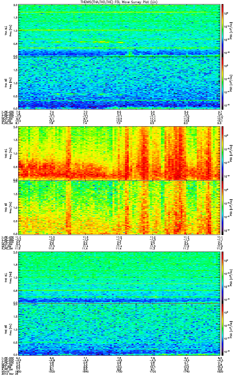Click the 'hhmm' label
The width and height of the screenshot is (235, 376).
pos(5,372)
